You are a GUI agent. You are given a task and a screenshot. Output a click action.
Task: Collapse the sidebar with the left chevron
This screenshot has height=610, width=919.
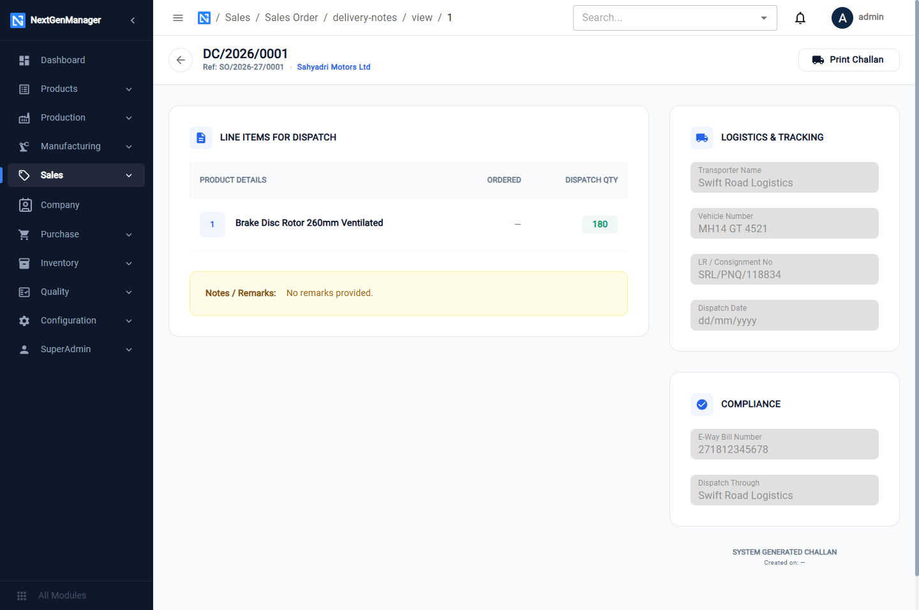coord(133,20)
